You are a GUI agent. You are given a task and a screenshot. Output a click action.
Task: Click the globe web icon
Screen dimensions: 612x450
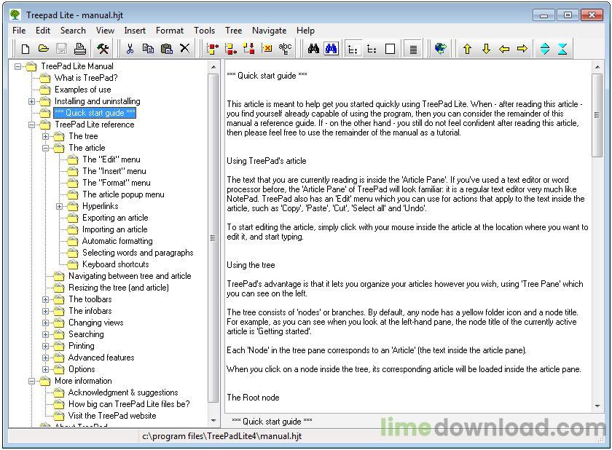tap(440, 49)
